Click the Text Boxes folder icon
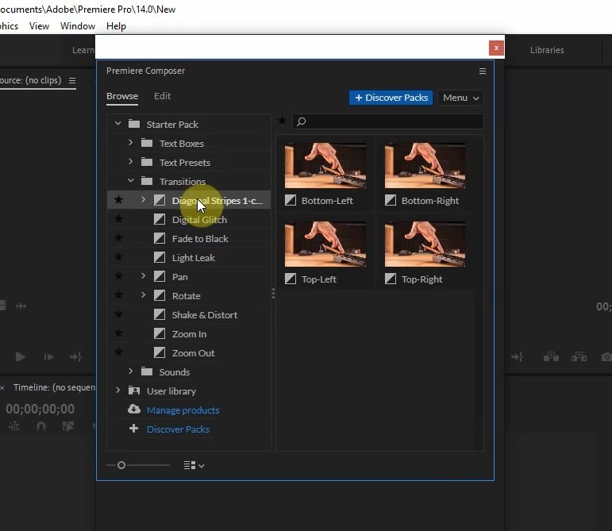Screen dimensions: 612x531 click(x=147, y=143)
